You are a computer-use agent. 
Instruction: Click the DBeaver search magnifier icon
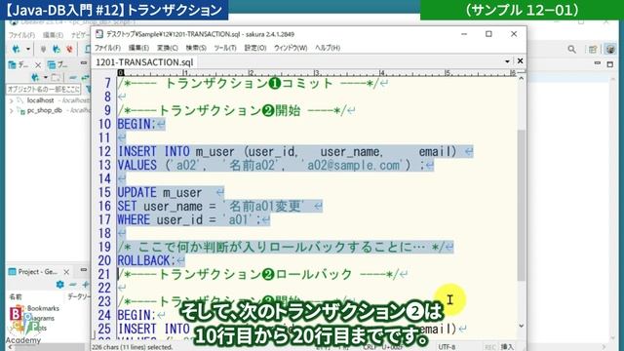pyautogui.click(x=572, y=50)
